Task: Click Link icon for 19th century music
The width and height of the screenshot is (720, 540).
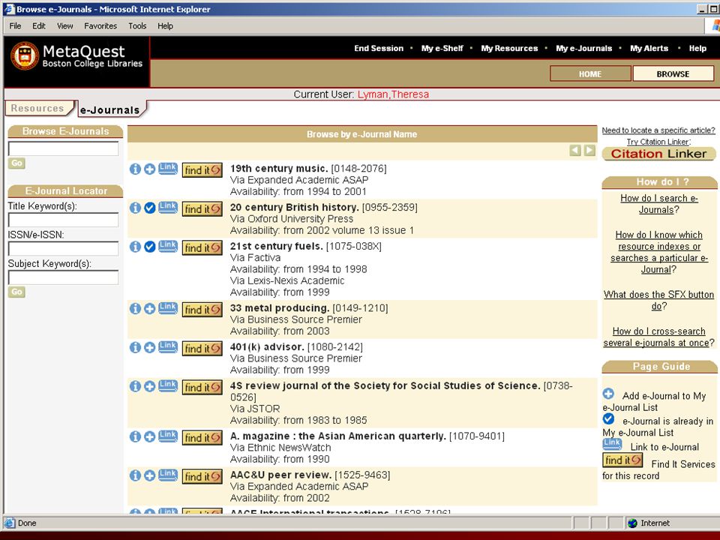Action: pos(168,169)
